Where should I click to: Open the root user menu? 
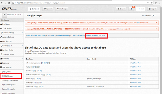141,9
